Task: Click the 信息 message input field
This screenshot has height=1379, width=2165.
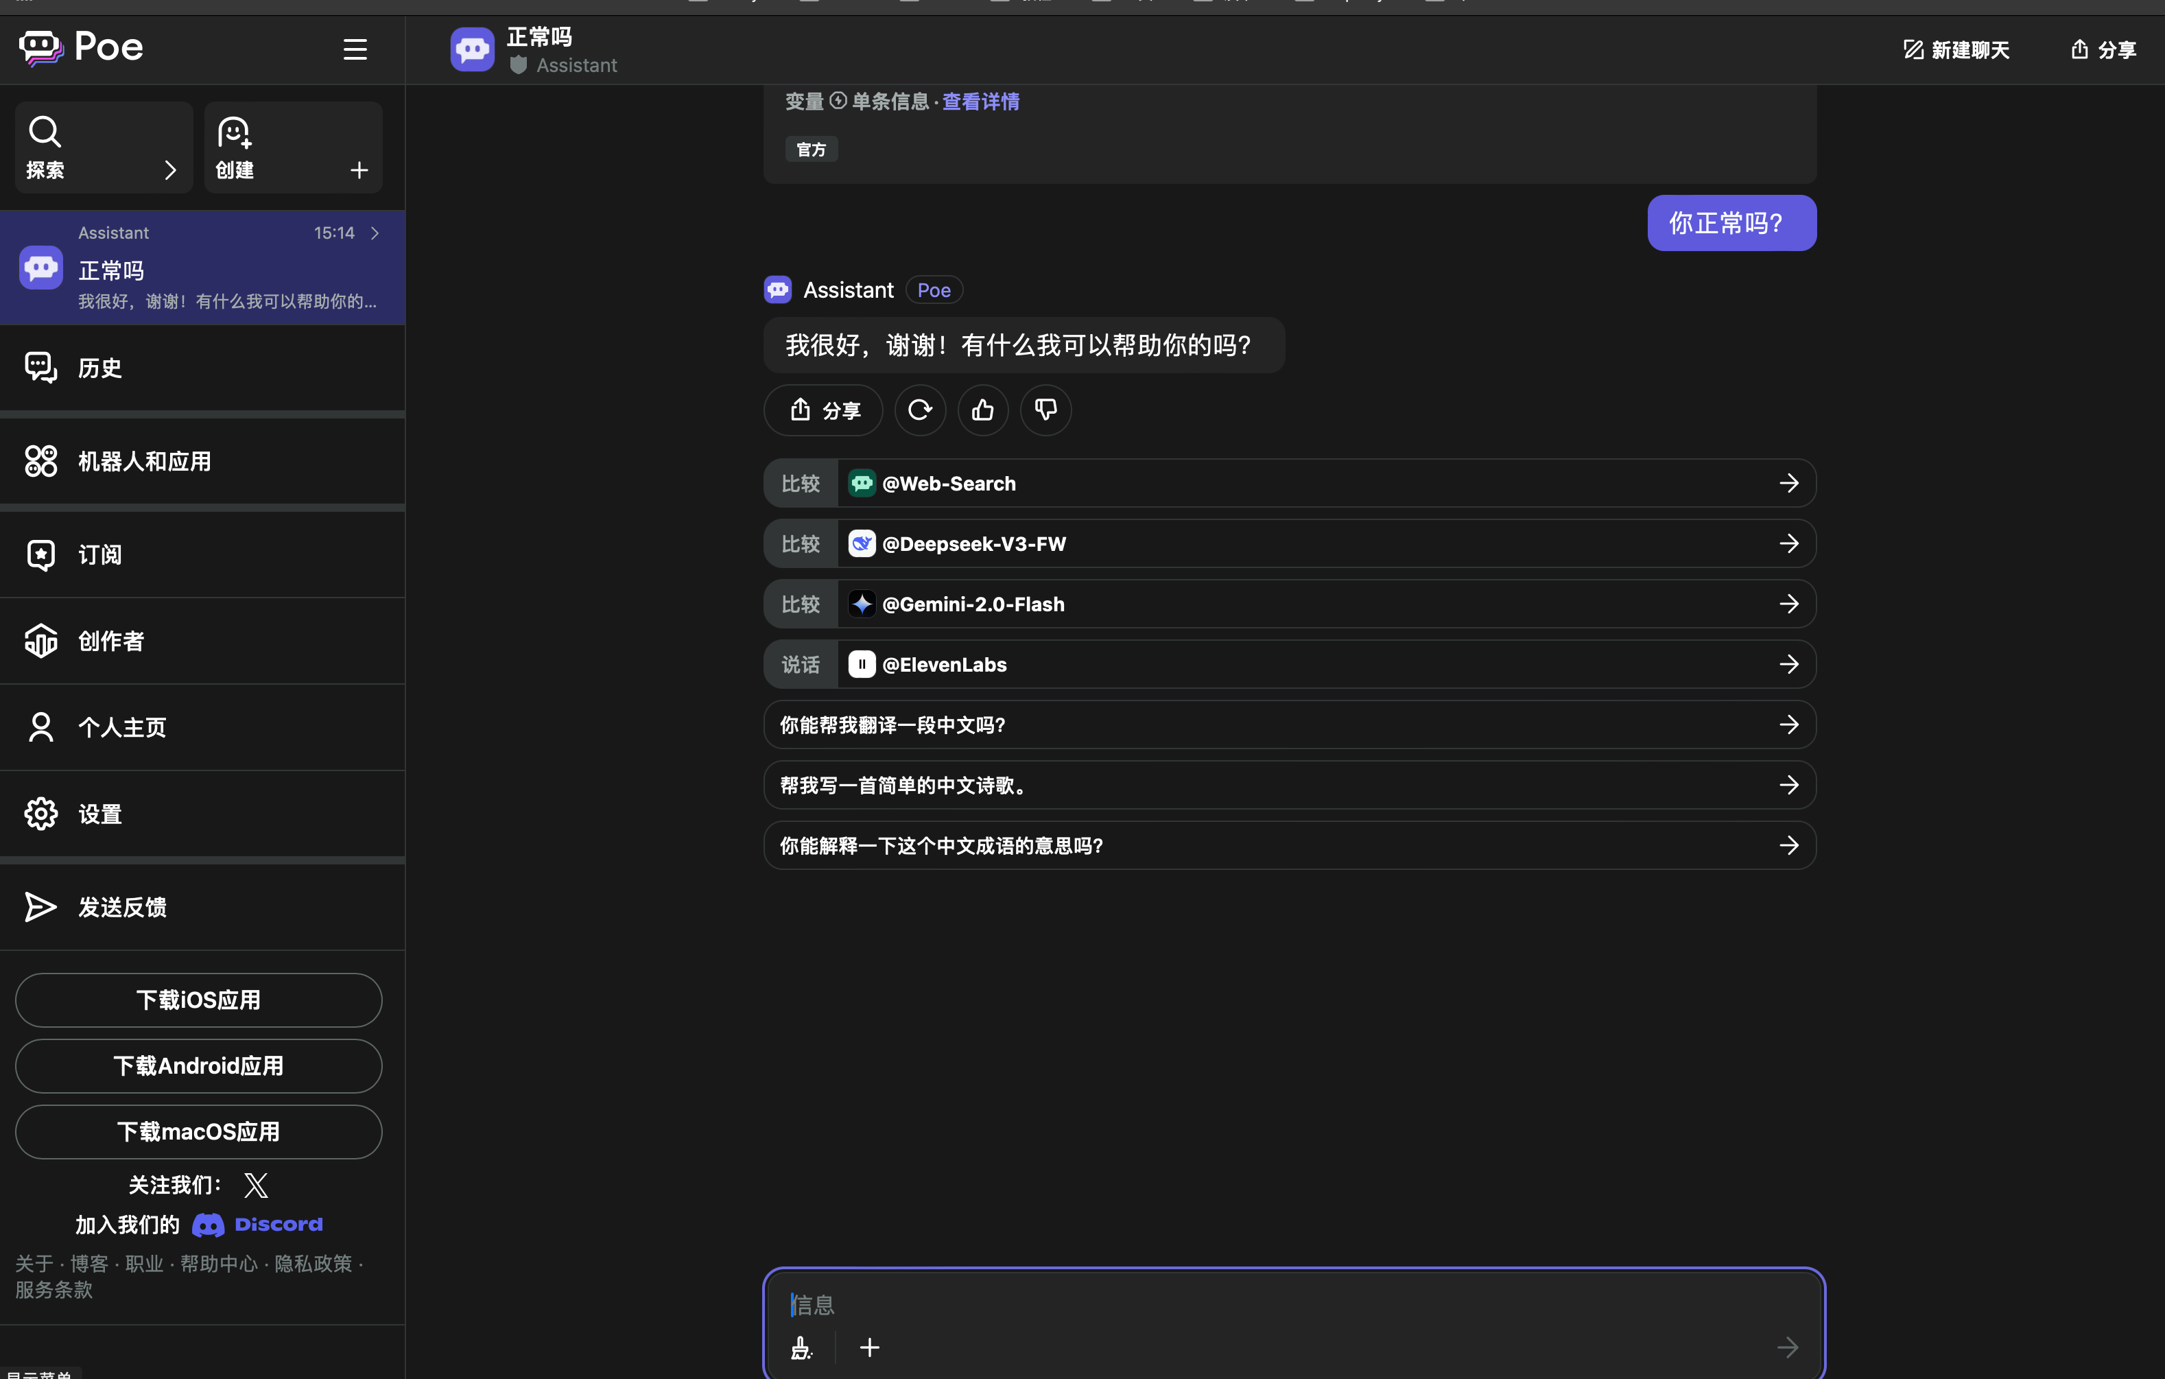Action: pos(1259,1304)
